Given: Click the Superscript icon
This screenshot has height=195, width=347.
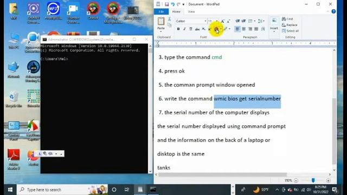Looking at the screenshot, I should (x=209, y=29).
